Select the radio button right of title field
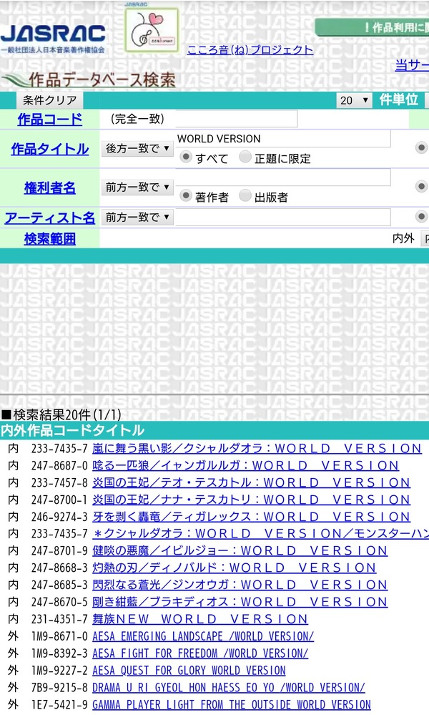 421,147
